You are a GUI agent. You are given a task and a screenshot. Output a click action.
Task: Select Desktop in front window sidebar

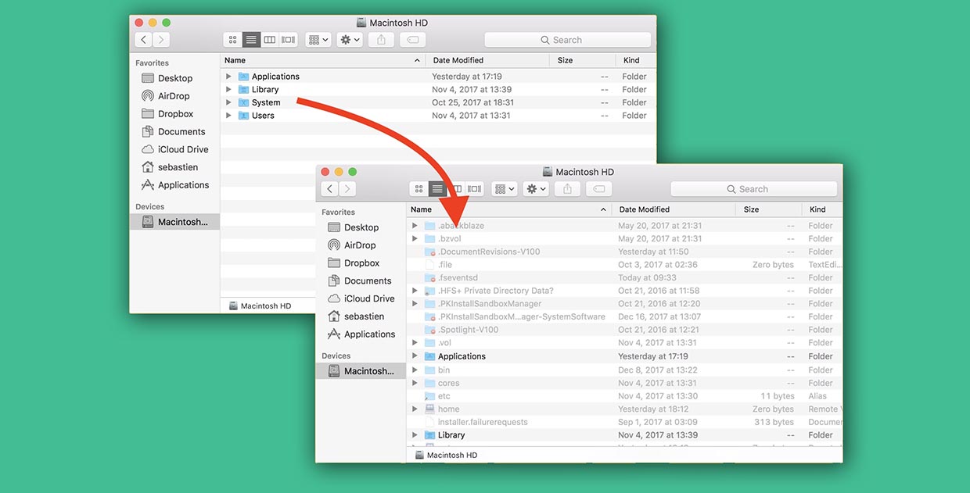tap(361, 227)
